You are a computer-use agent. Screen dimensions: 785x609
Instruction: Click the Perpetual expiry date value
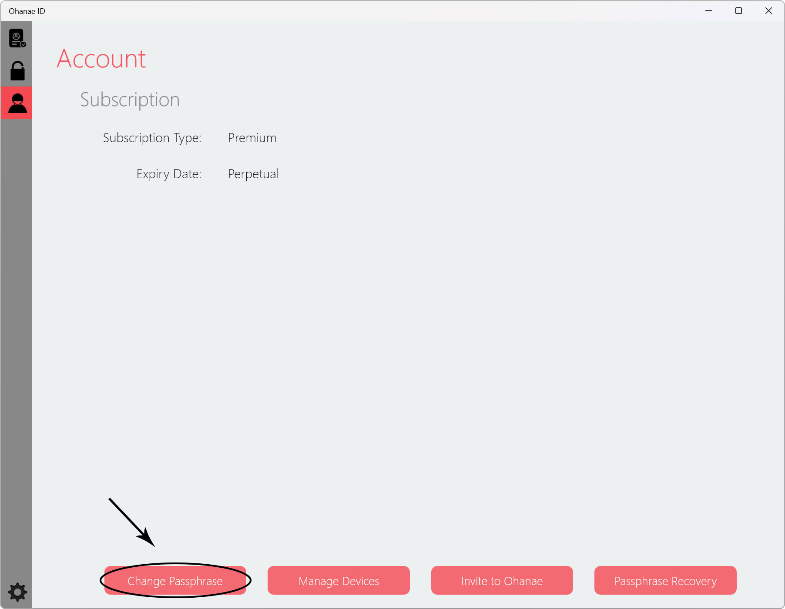tap(253, 174)
